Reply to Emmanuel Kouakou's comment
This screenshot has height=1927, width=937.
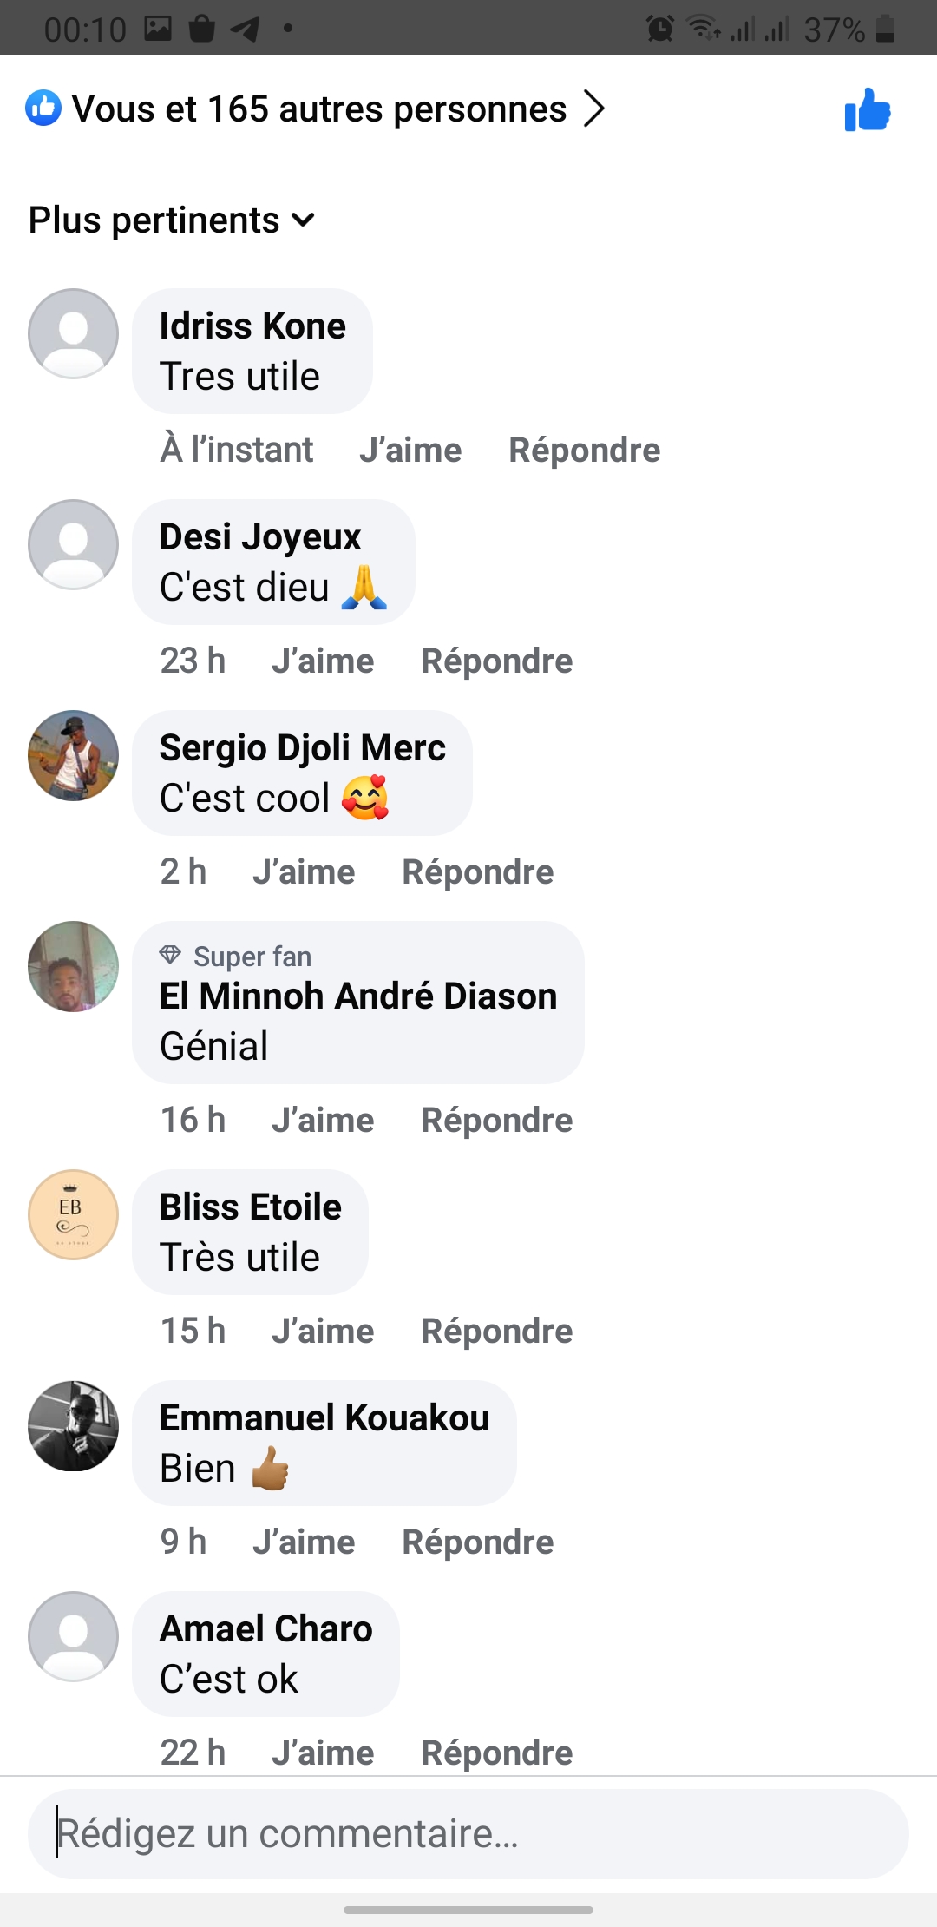point(477,1542)
